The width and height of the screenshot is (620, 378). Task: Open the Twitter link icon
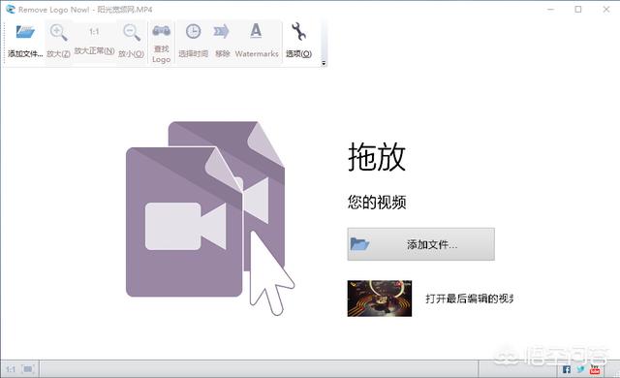pyautogui.click(x=580, y=369)
